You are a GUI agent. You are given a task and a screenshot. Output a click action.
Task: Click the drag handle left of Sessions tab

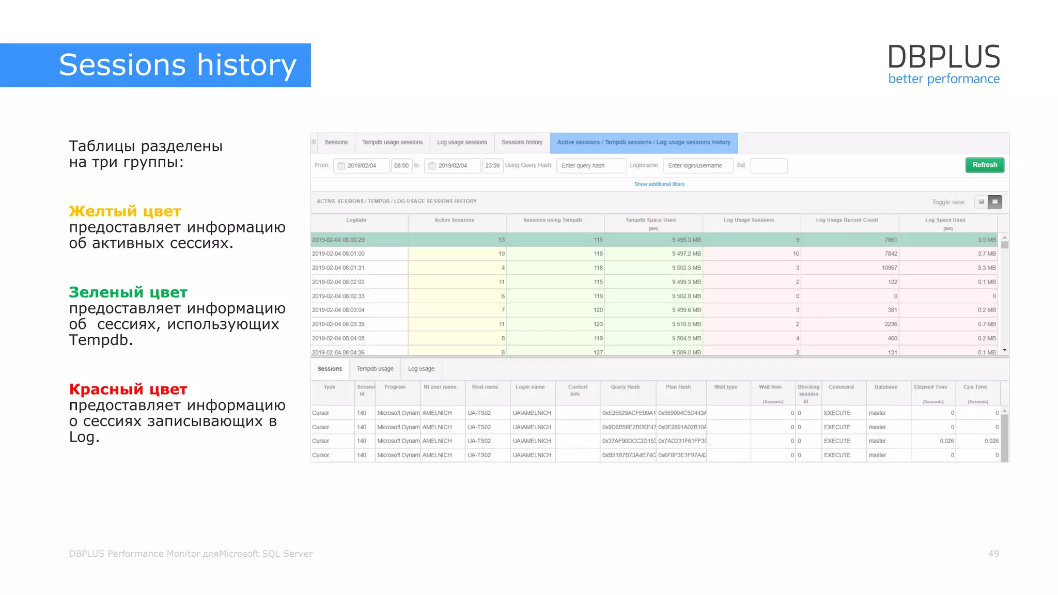pyautogui.click(x=314, y=142)
